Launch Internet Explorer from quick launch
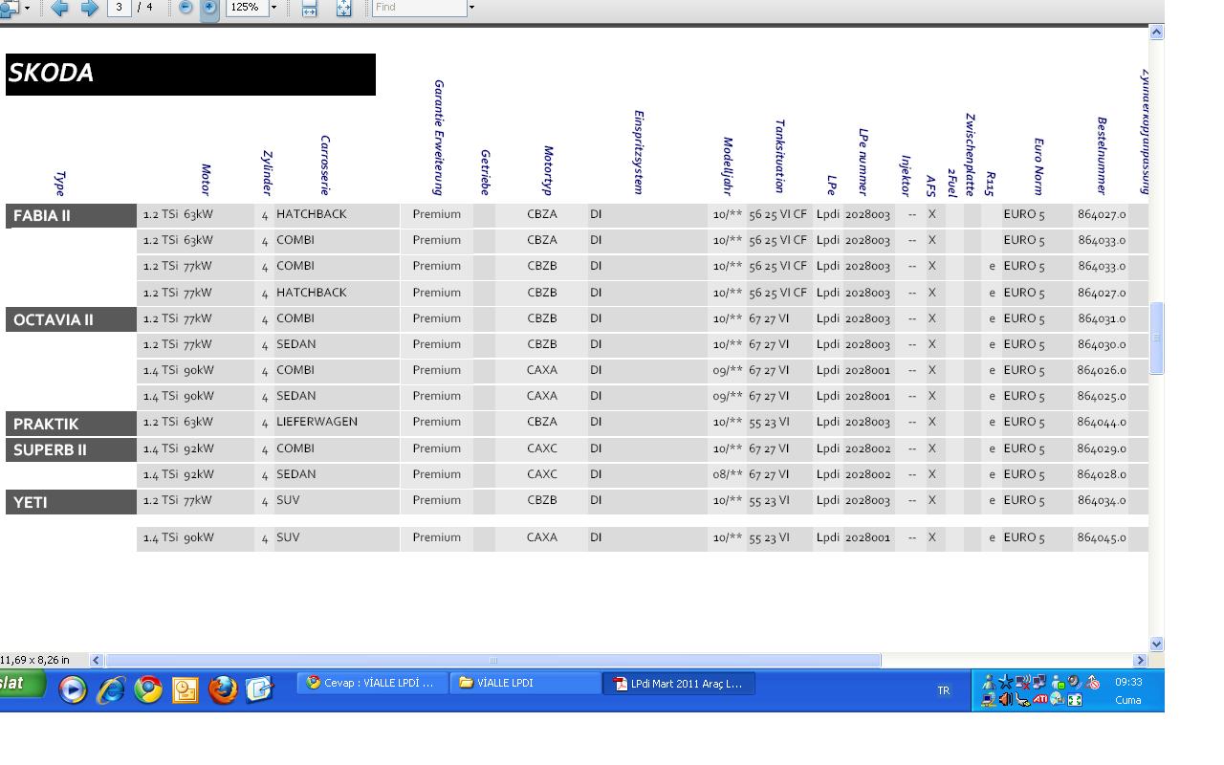The width and height of the screenshot is (1224, 765). 111,688
